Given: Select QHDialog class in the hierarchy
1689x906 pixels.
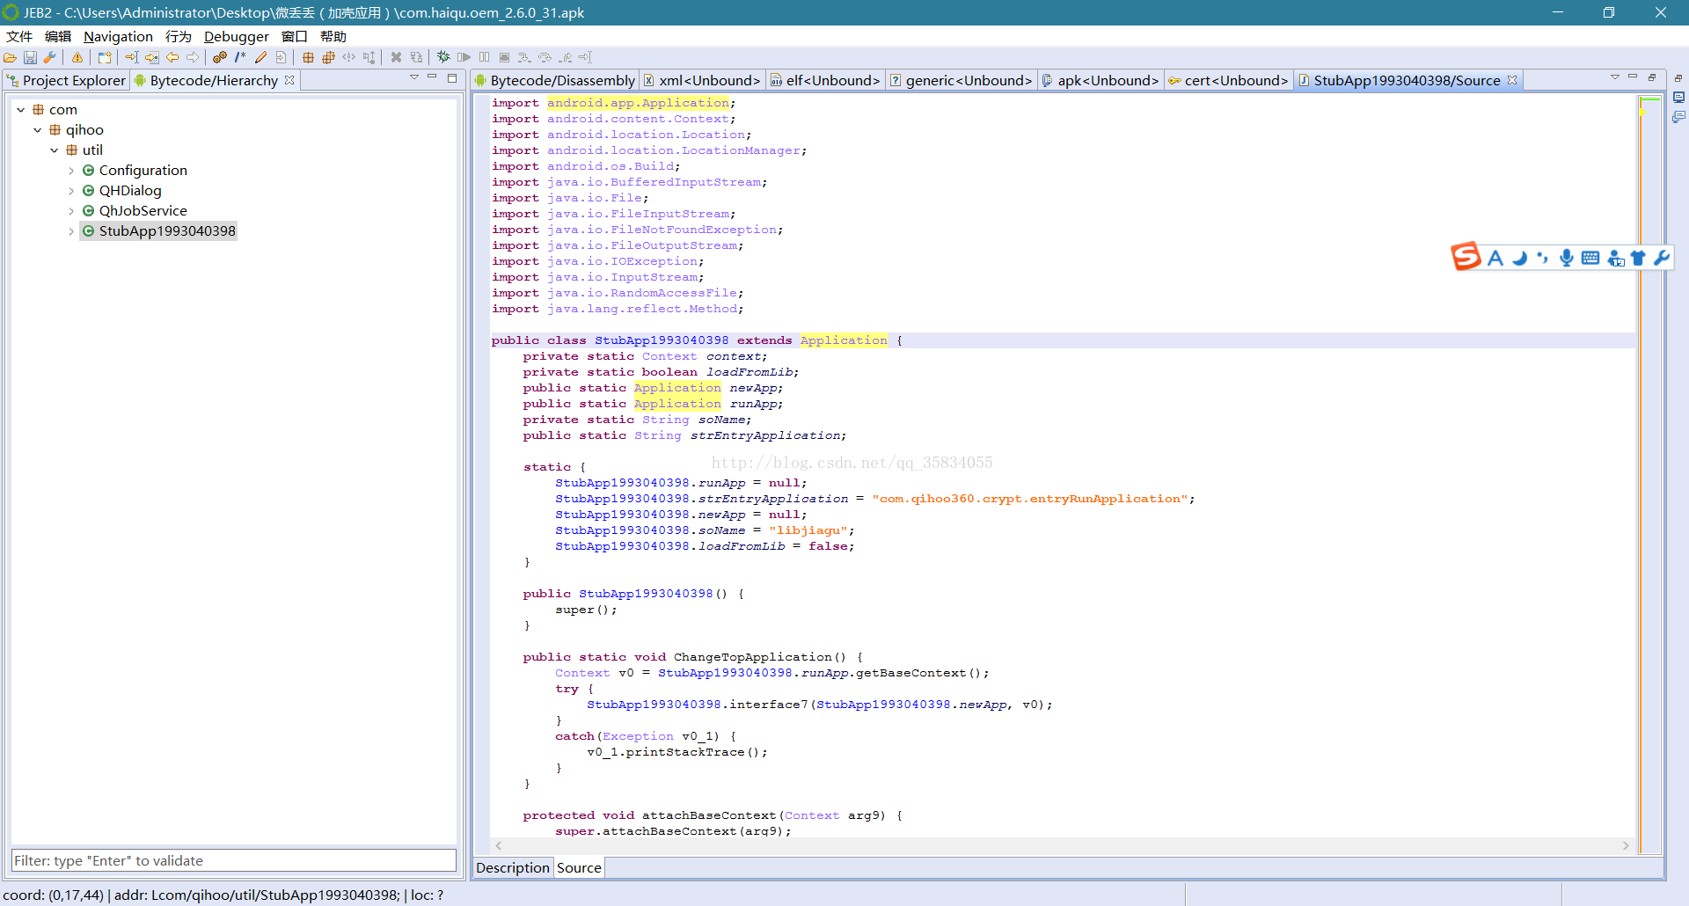Looking at the screenshot, I should (x=130, y=191).
